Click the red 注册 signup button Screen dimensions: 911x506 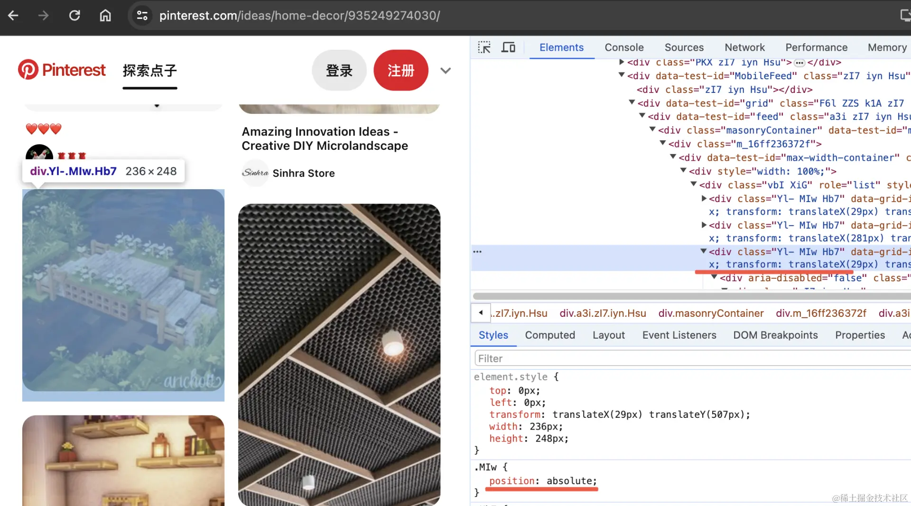[x=401, y=70]
